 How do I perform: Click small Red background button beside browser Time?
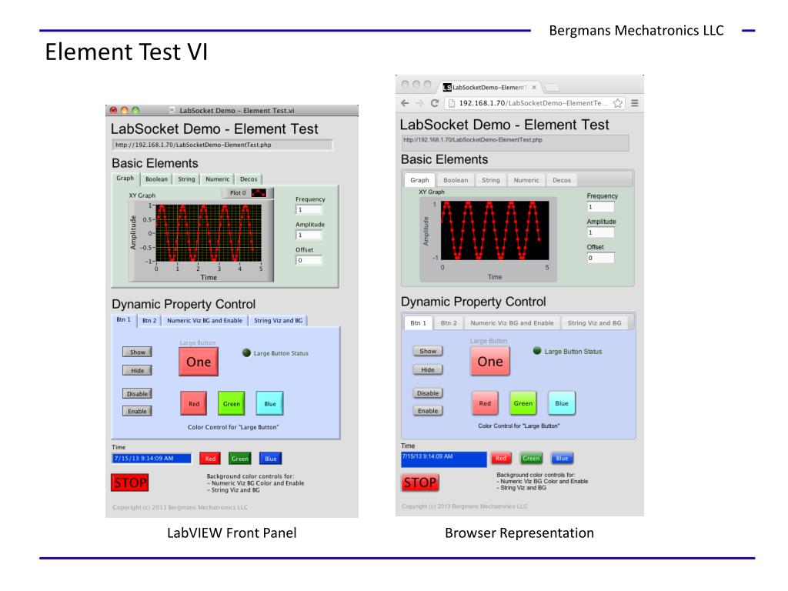coord(501,458)
